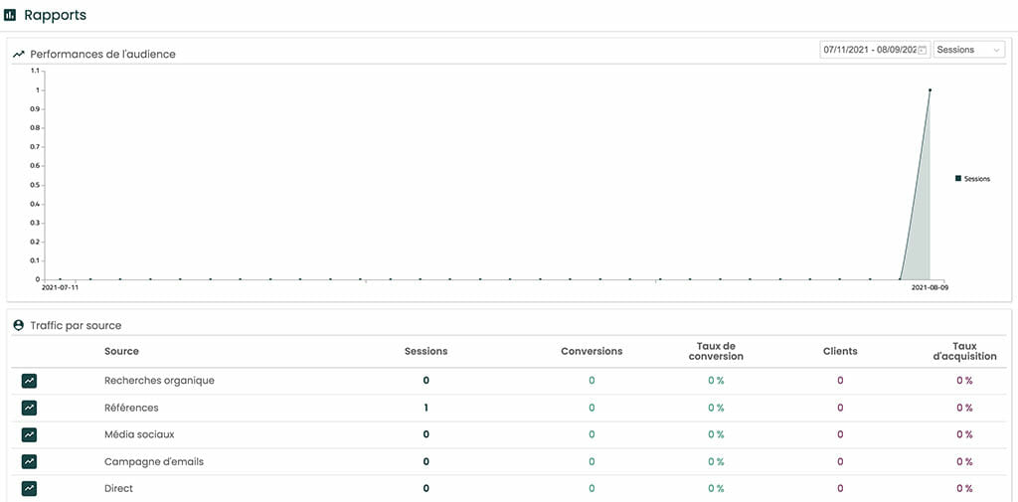This screenshot has height=502, width=1018.
Task: Click the date range input field
Action: click(x=875, y=50)
